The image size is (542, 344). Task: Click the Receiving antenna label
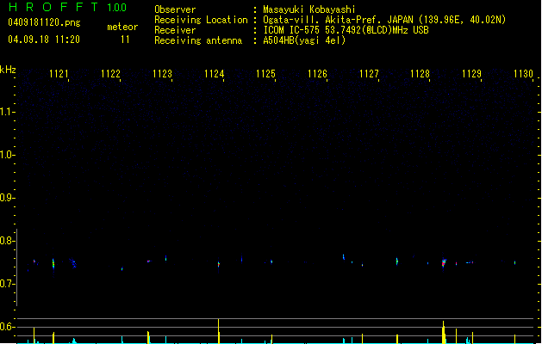point(198,40)
